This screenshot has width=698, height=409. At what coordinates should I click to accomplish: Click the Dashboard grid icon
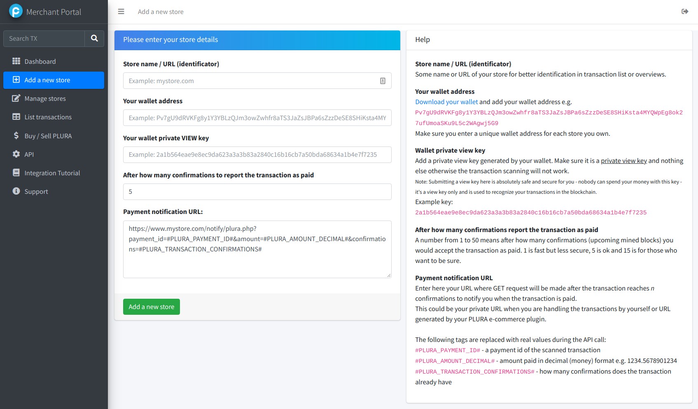pos(16,61)
